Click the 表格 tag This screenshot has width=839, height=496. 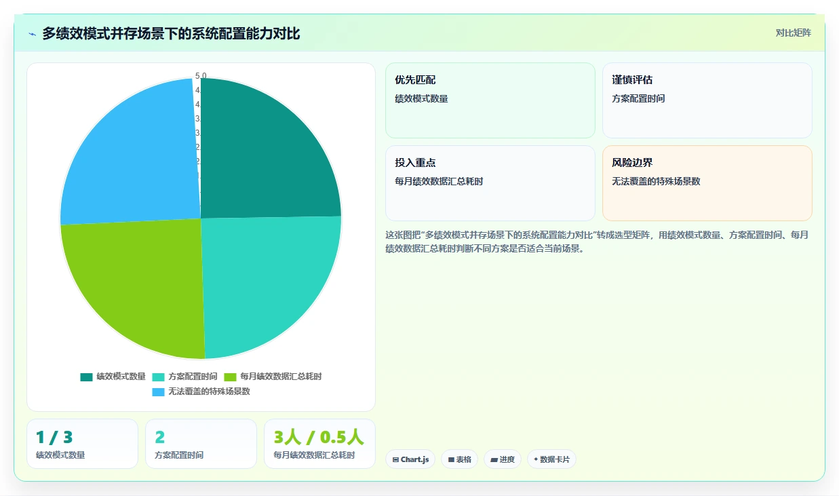tap(459, 459)
